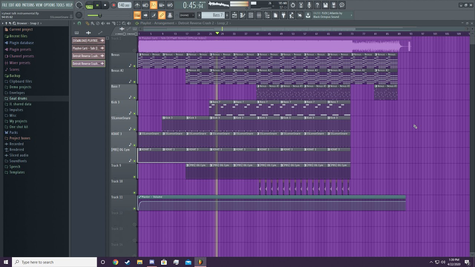The height and width of the screenshot is (267, 475).
Task: Expand the Packs folder in browser
Action: 13,132
